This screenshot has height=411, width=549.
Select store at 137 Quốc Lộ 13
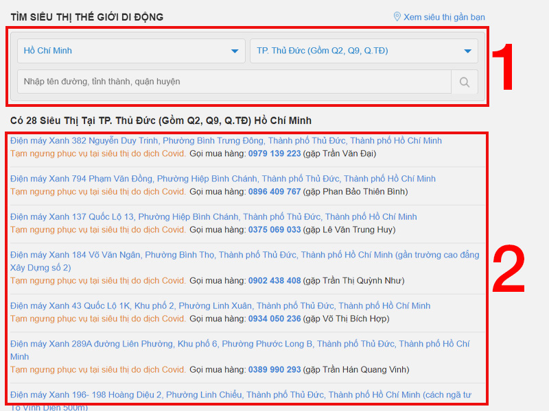click(x=213, y=217)
